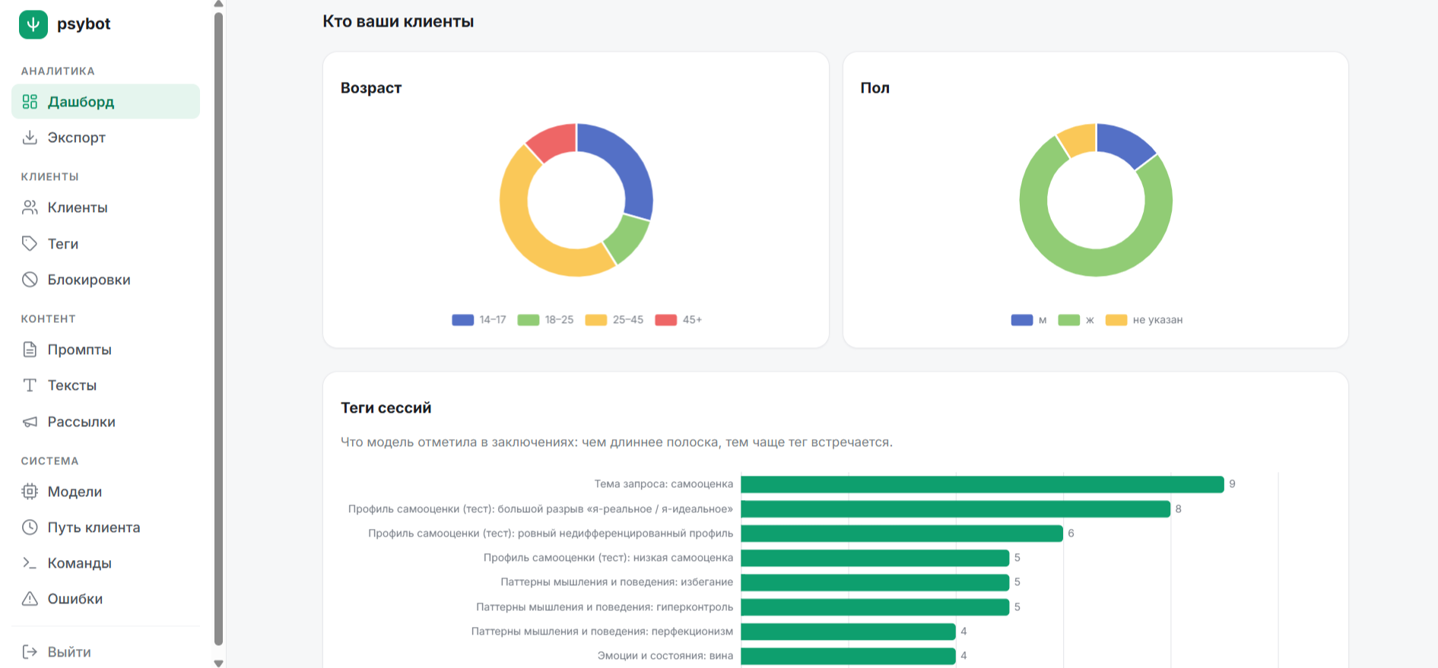Viewport: 1438px width, 668px height.
Task: Click the Кто ваши клиенты heading
Action: tap(398, 21)
